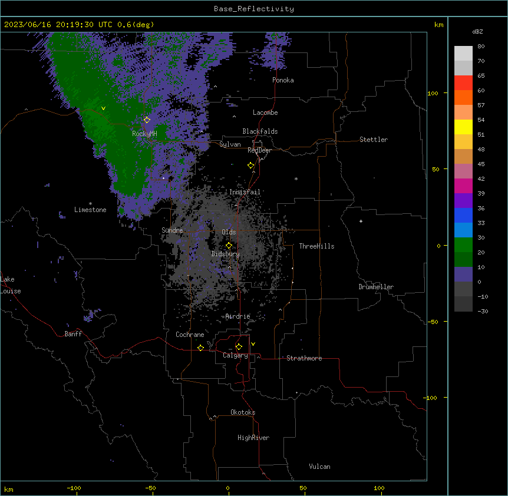Click the yellow diamond marker below Cochrane
The image size is (508, 496).
200,348
